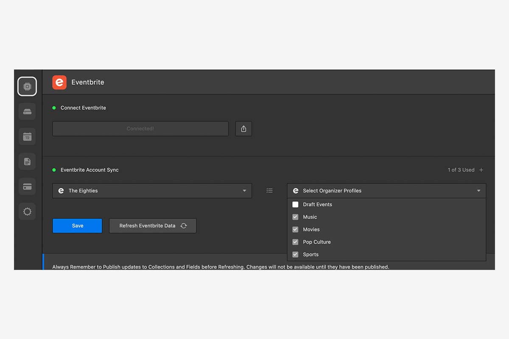The width and height of the screenshot is (509, 339).
Task: Collapse the Select Organizer Profiles dropdown
Action: coord(386,191)
